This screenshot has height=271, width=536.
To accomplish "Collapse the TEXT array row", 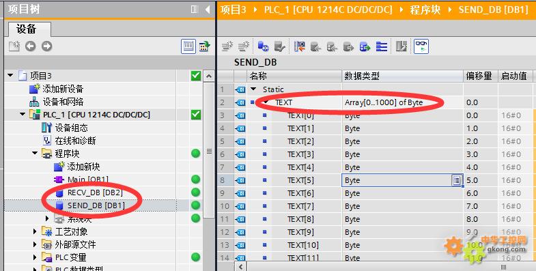I will click(266, 102).
